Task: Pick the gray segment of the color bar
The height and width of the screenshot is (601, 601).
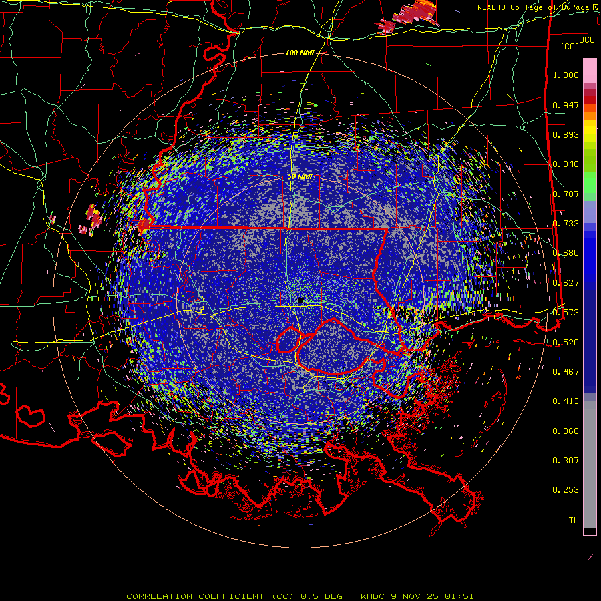Action: [x=590, y=464]
